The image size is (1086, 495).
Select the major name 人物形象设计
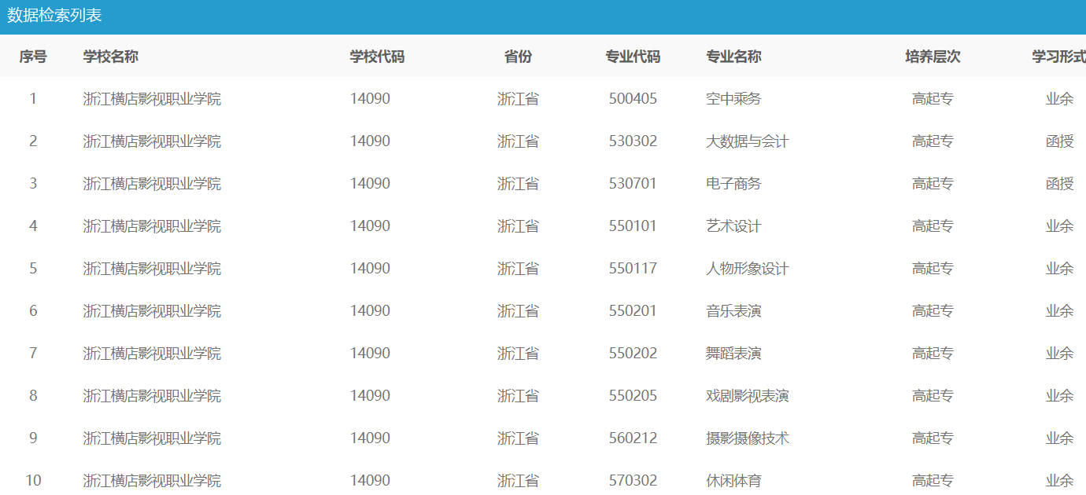[x=748, y=269]
